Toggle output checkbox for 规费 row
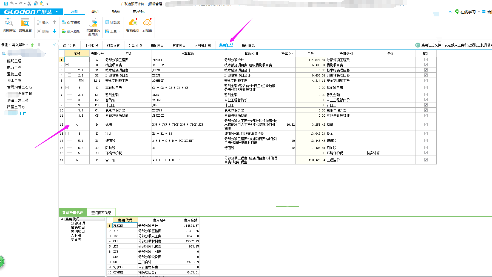Image resolution: width=492 pixels, height=277 pixels. 426,124
